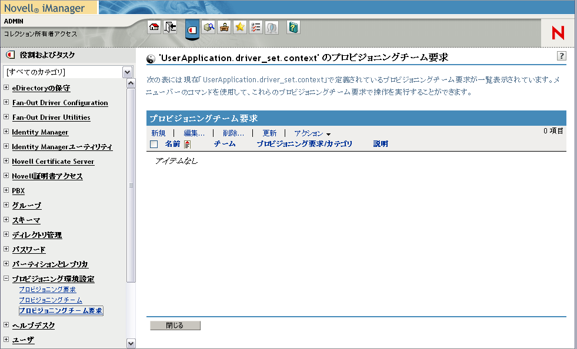The height and width of the screenshot is (349, 577).
Task: Click the sidebar scrollbar up arrow
Action: coord(131,83)
